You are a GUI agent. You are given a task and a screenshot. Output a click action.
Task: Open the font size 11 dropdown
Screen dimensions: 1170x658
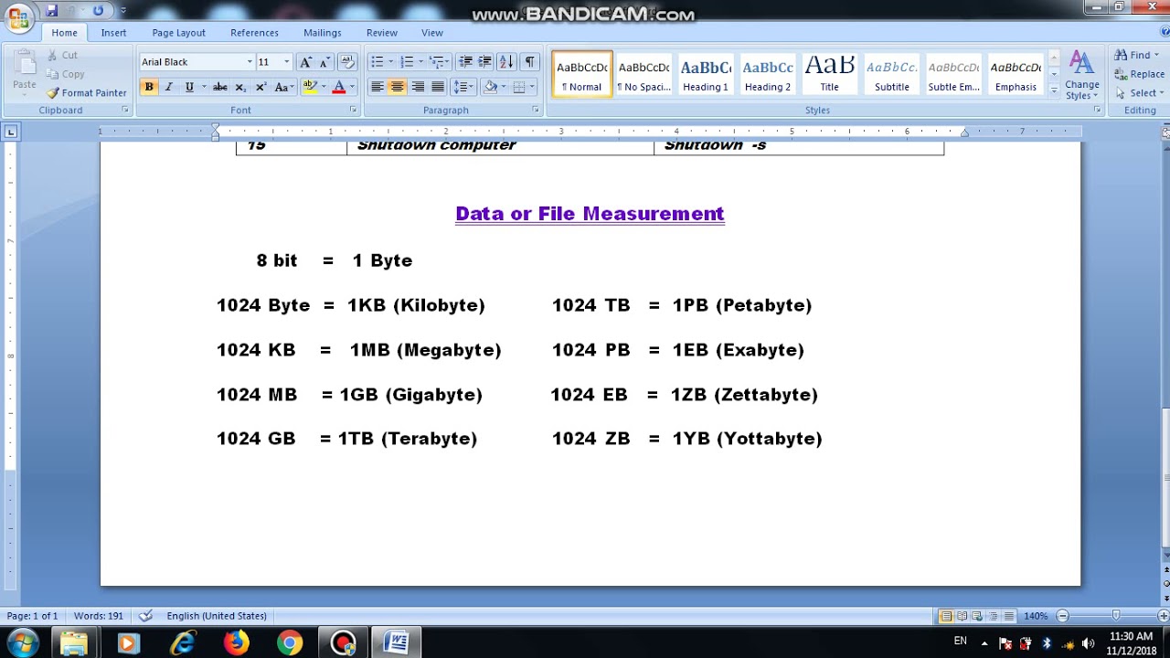click(286, 62)
